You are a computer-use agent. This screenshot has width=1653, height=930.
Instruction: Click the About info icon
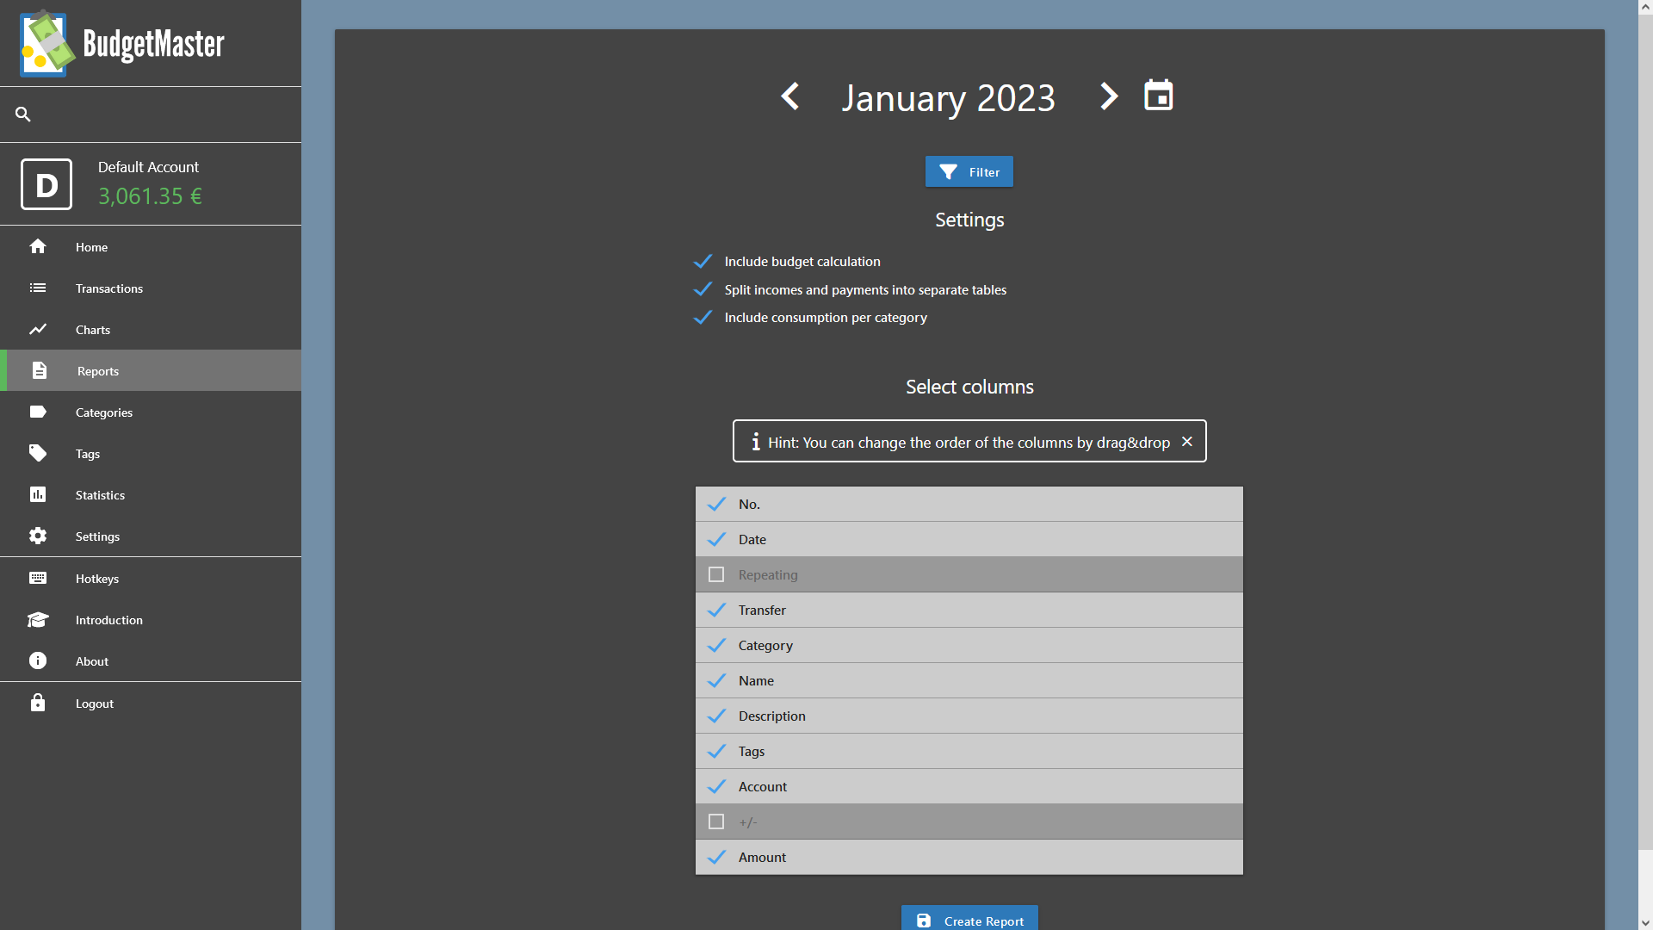pos(38,660)
